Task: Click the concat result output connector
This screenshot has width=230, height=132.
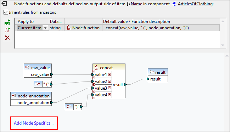Action: tap(125, 85)
